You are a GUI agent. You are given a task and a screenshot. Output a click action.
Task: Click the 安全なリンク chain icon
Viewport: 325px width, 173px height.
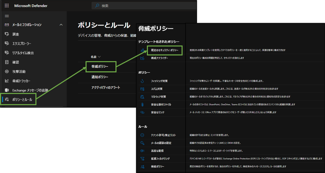[x=142, y=112]
